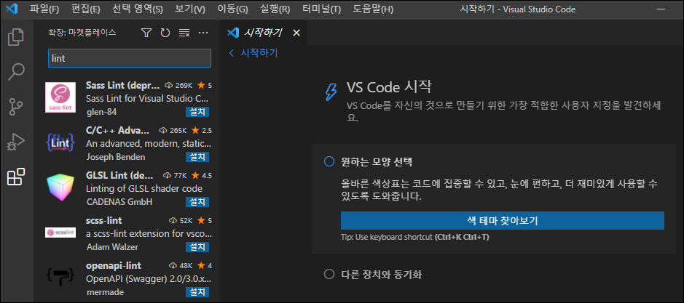Open Run and Debug view
The height and width of the screenshot is (303, 684).
[x=17, y=142]
